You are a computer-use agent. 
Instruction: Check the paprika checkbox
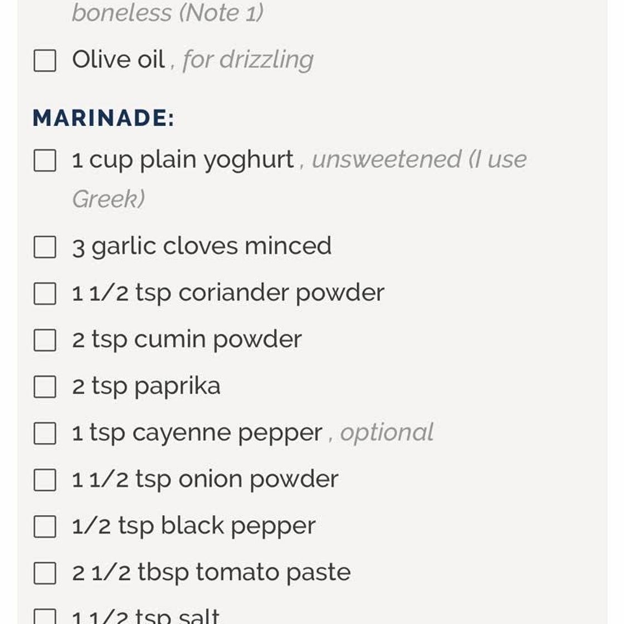pyautogui.click(x=45, y=387)
